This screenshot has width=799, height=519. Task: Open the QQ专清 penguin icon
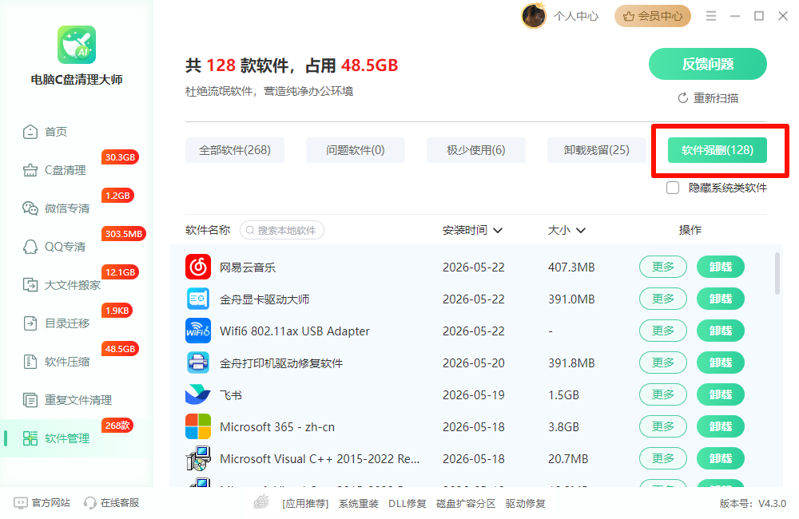pos(30,247)
